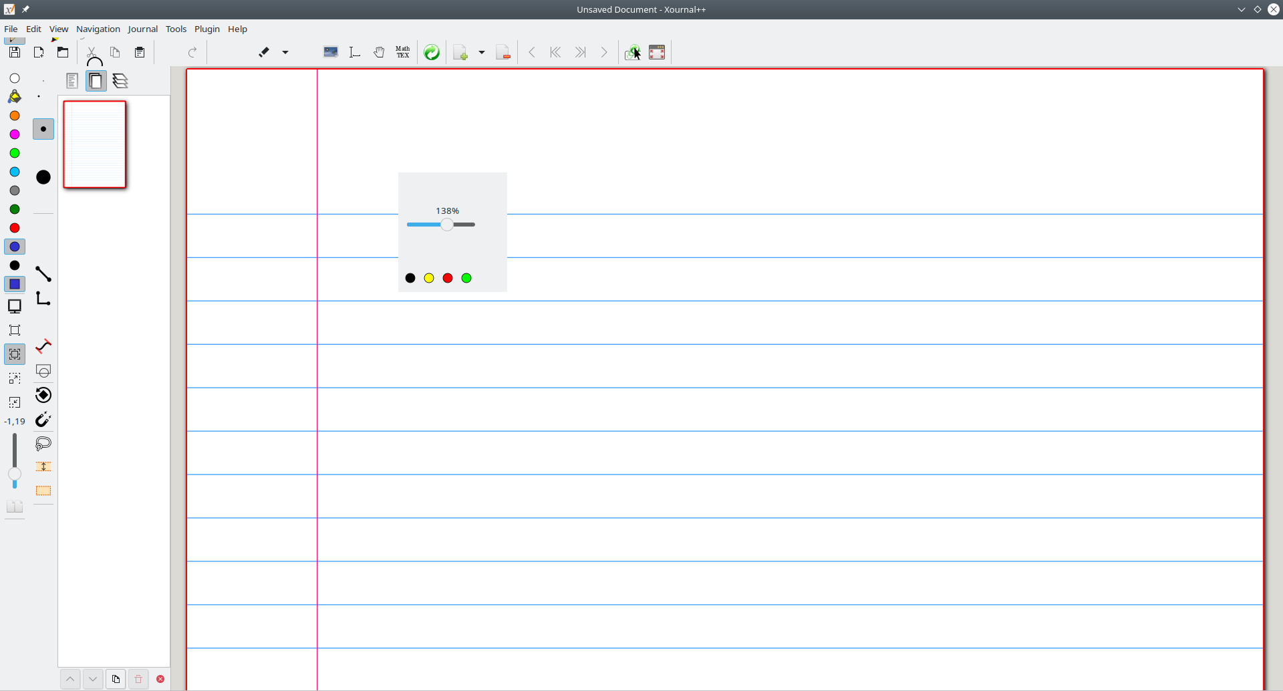Adjust the 138% zoom slider
This screenshot has width=1283, height=691.
[447, 225]
